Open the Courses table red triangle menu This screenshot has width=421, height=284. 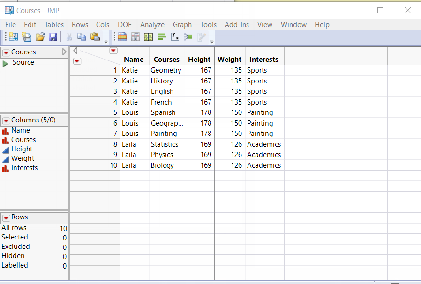pyautogui.click(x=6, y=52)
